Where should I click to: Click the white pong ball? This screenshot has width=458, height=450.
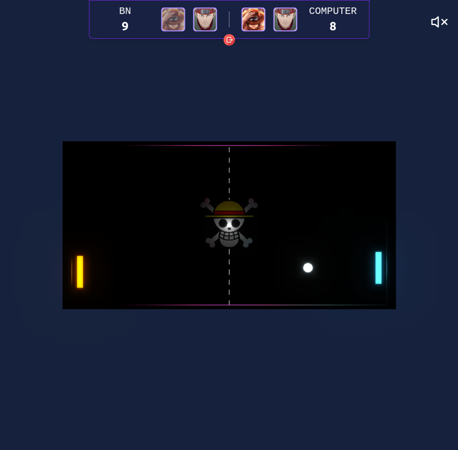tap(308, 268)
